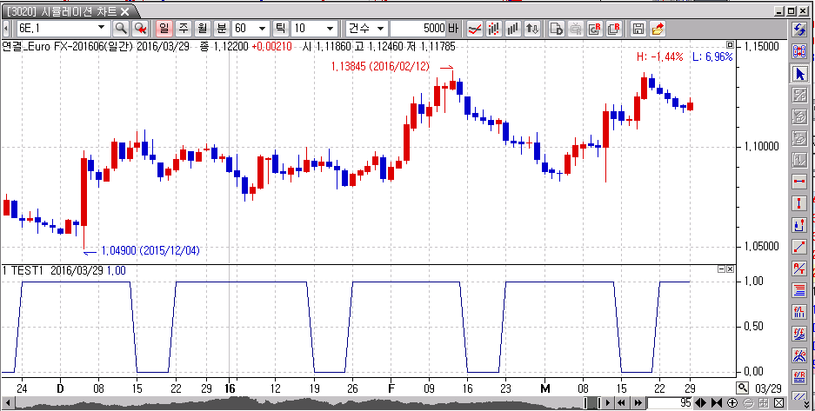Click the save chart floppy disk icon
Image resolution: width=815 pixels, height=411 pixels.
639,28
